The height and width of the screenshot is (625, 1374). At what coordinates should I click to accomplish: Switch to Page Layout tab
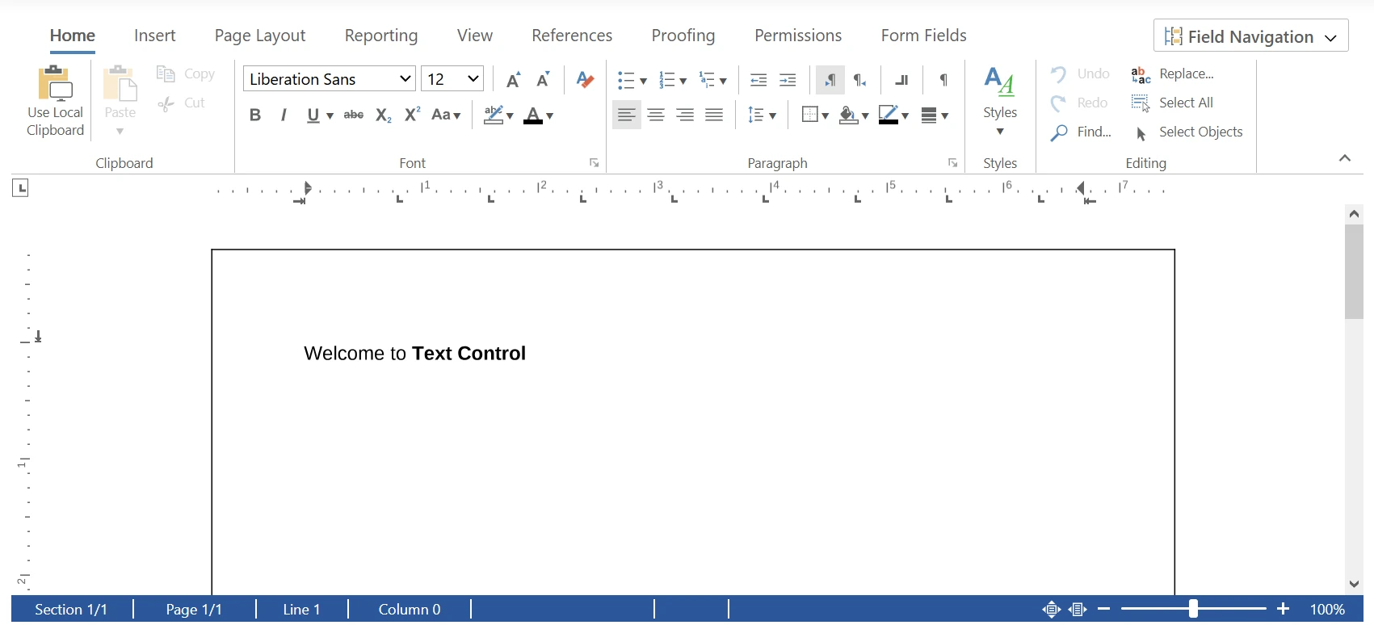pyautogui.click(x=260, y=36)
